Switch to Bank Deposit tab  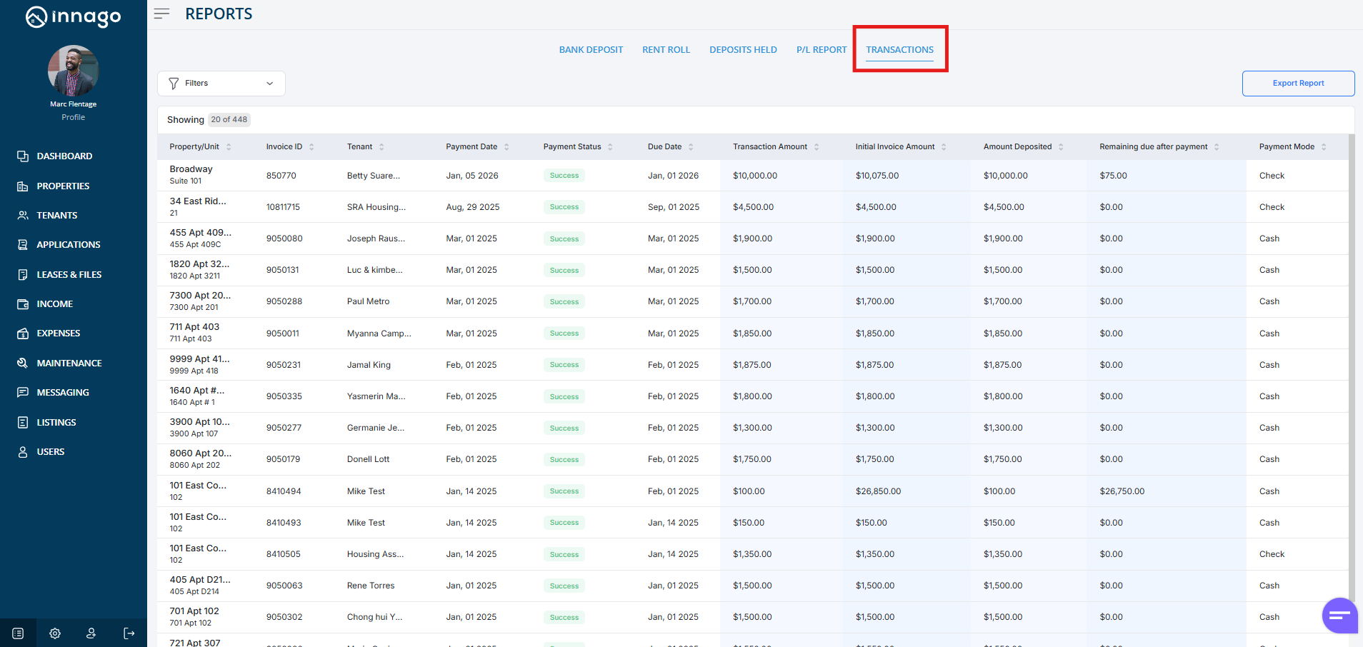[591, 50]
